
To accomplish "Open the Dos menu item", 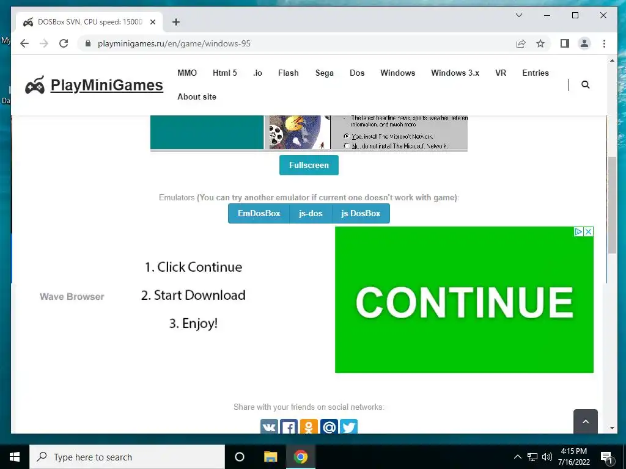I will coord(357,73).
